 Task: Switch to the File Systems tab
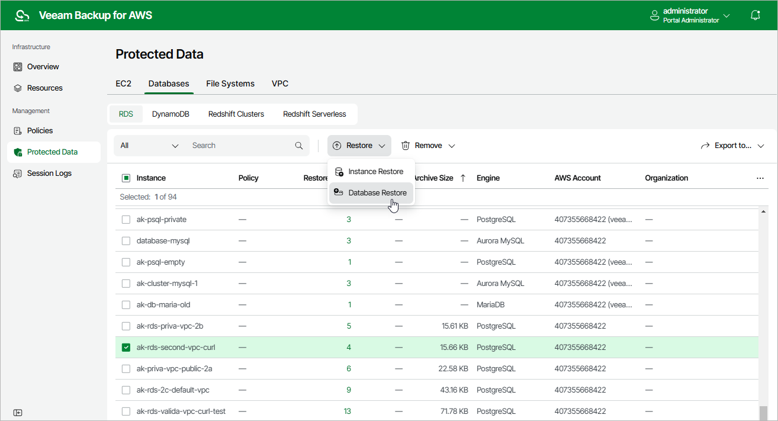click(230, 83)
